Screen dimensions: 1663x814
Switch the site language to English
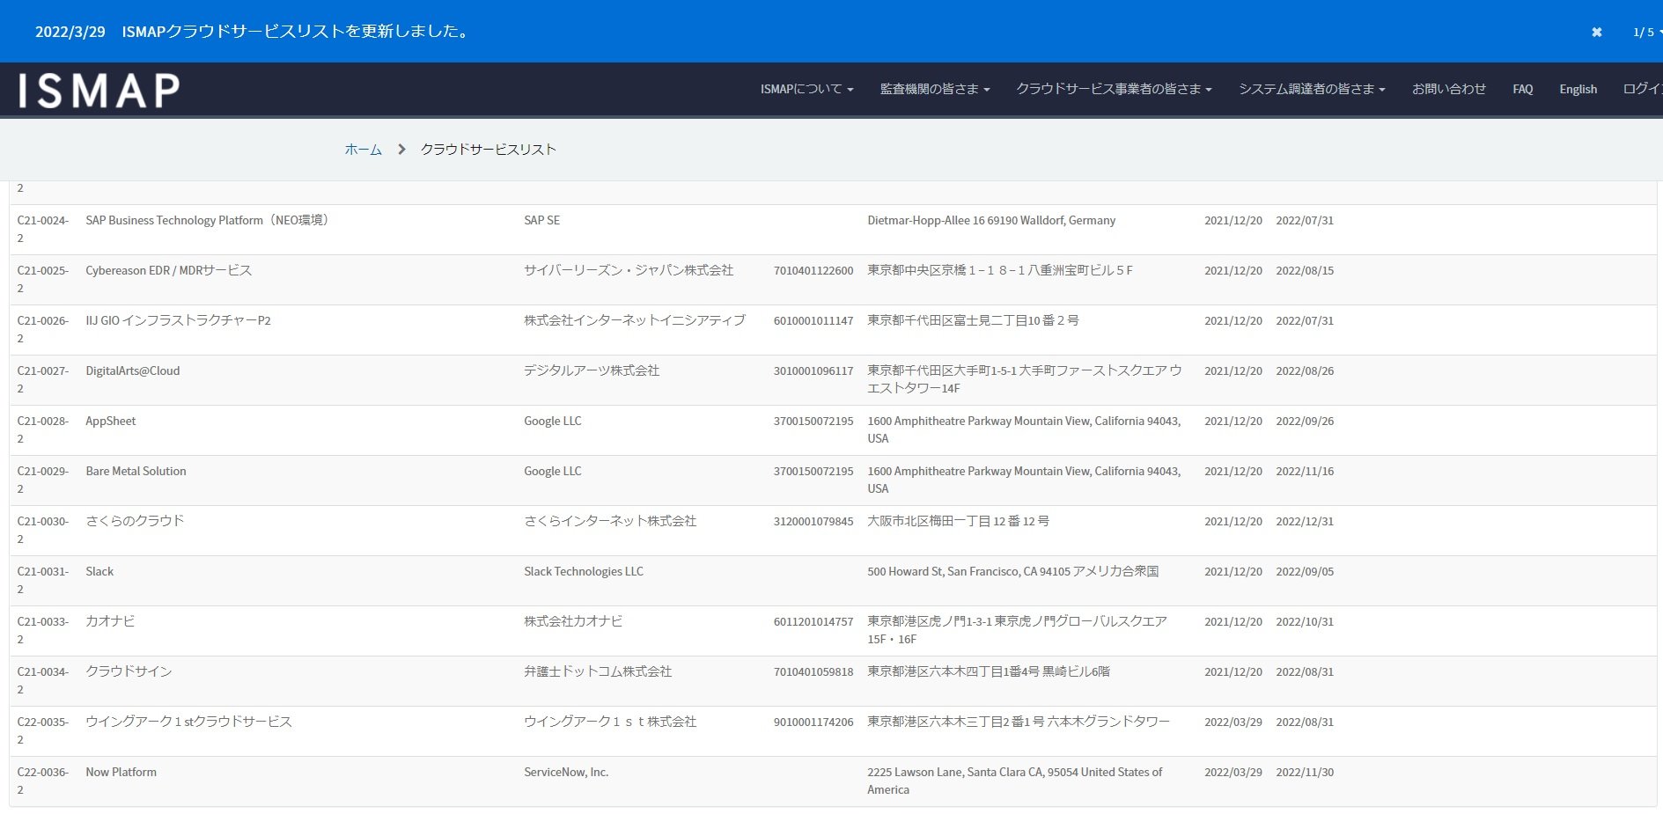click(x=1578, y=89)
